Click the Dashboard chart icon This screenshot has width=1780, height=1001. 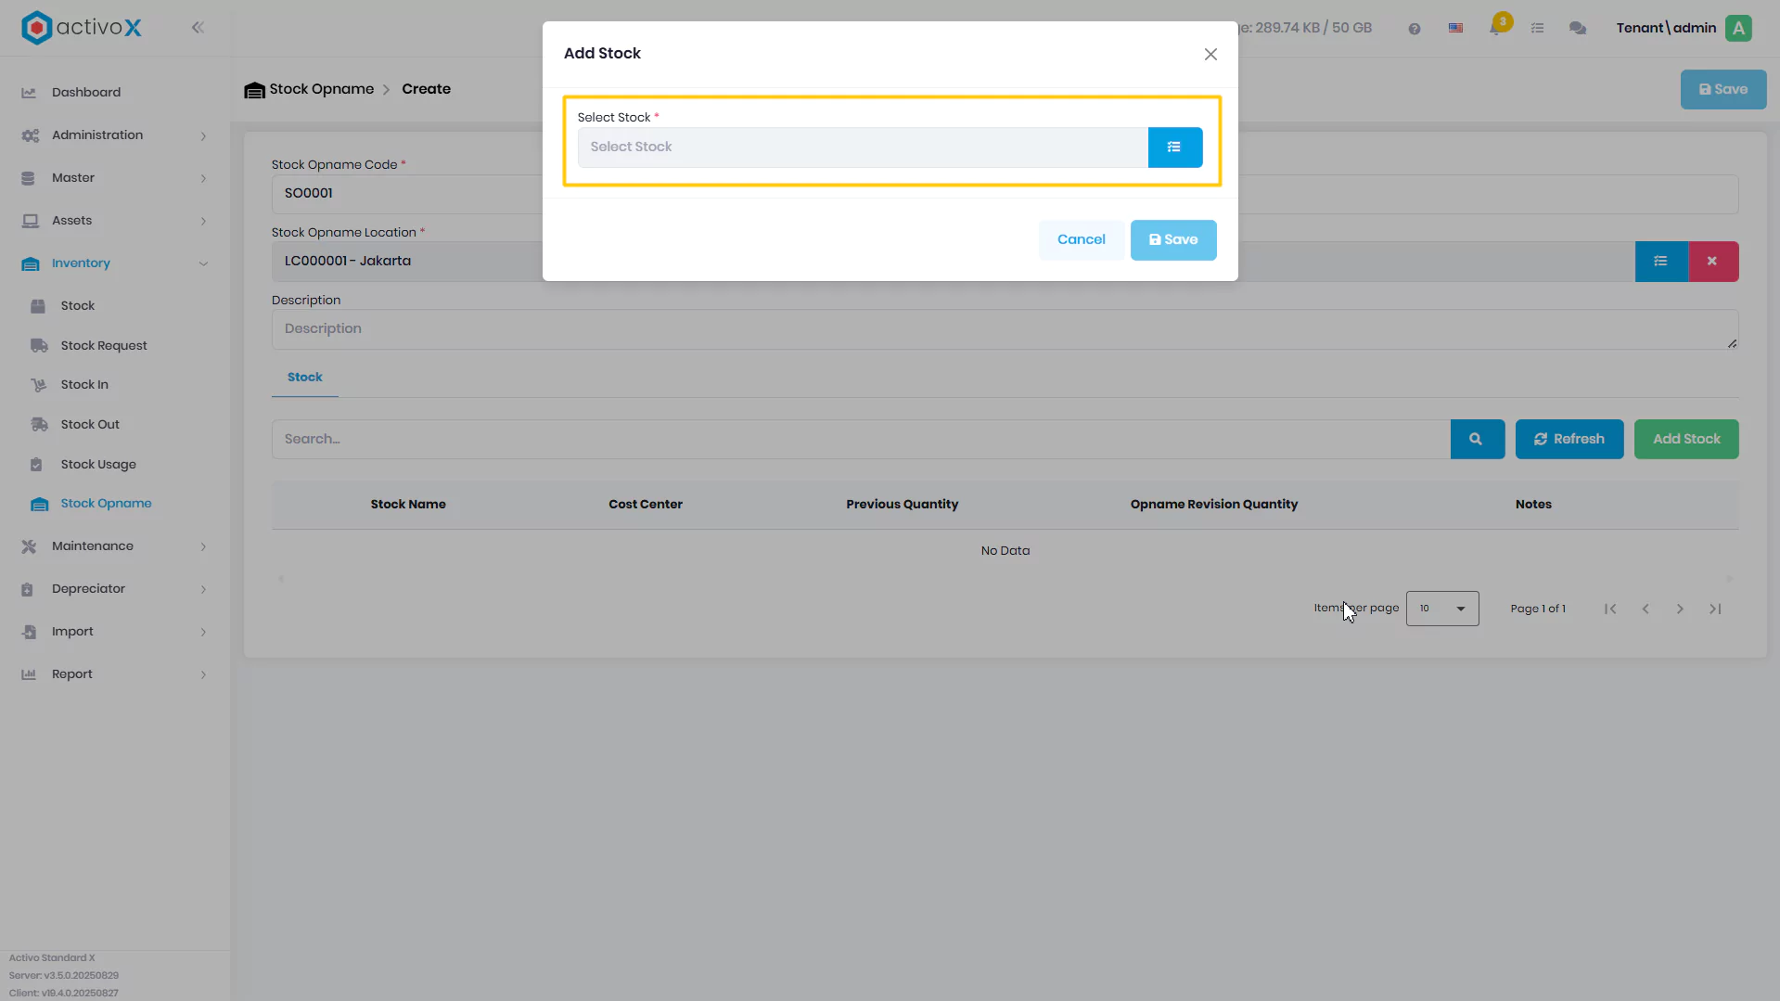pyautogui.click(x=29, y=93)
